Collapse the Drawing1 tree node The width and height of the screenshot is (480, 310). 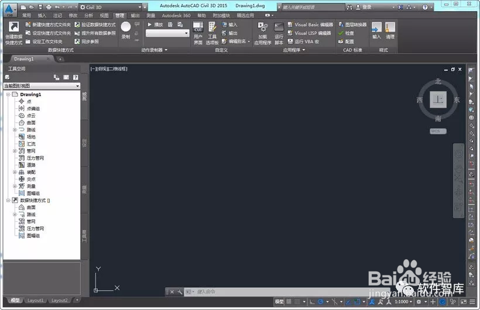pyautogui.click(x=8, y=95)
